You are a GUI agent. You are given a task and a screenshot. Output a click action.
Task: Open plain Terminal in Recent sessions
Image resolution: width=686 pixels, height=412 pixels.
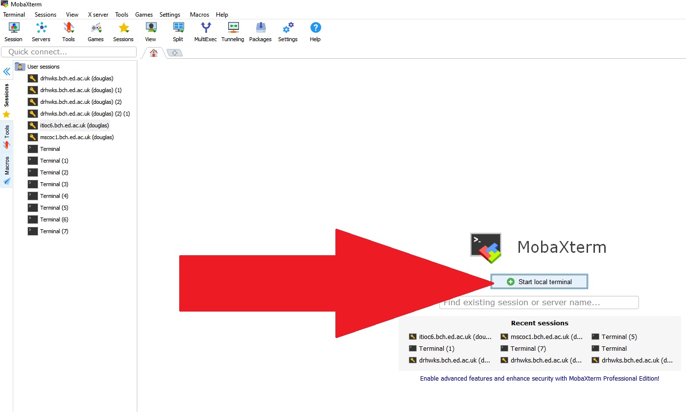tap(609, 348)
